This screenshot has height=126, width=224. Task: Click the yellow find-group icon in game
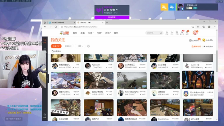(x=164, y=7)
